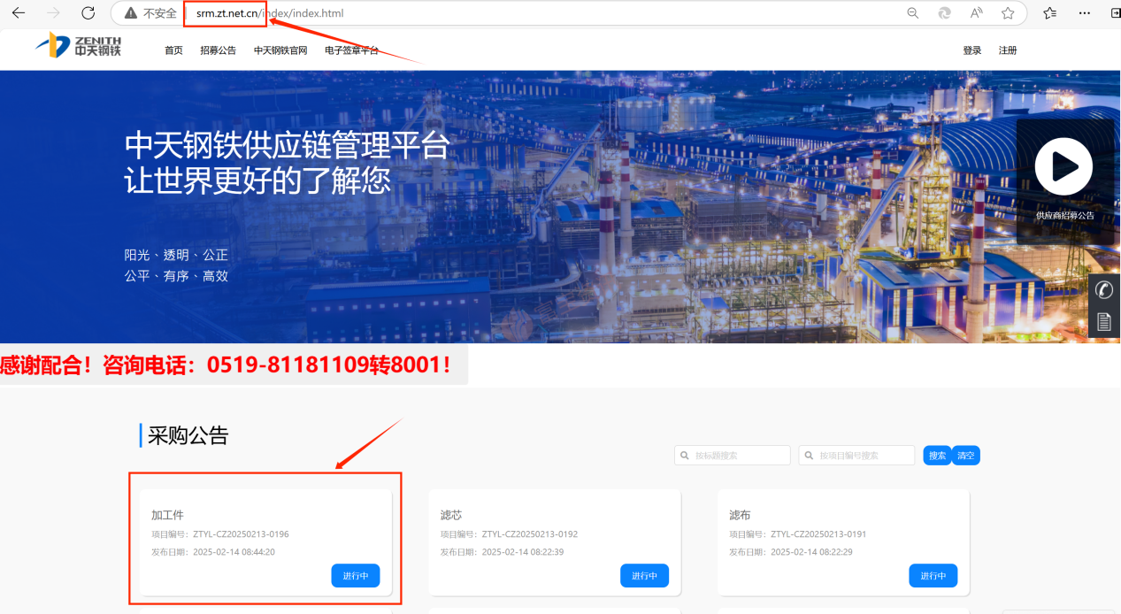
Task: Click the read aloud icon in the address bar
Action: pos(977,13)
